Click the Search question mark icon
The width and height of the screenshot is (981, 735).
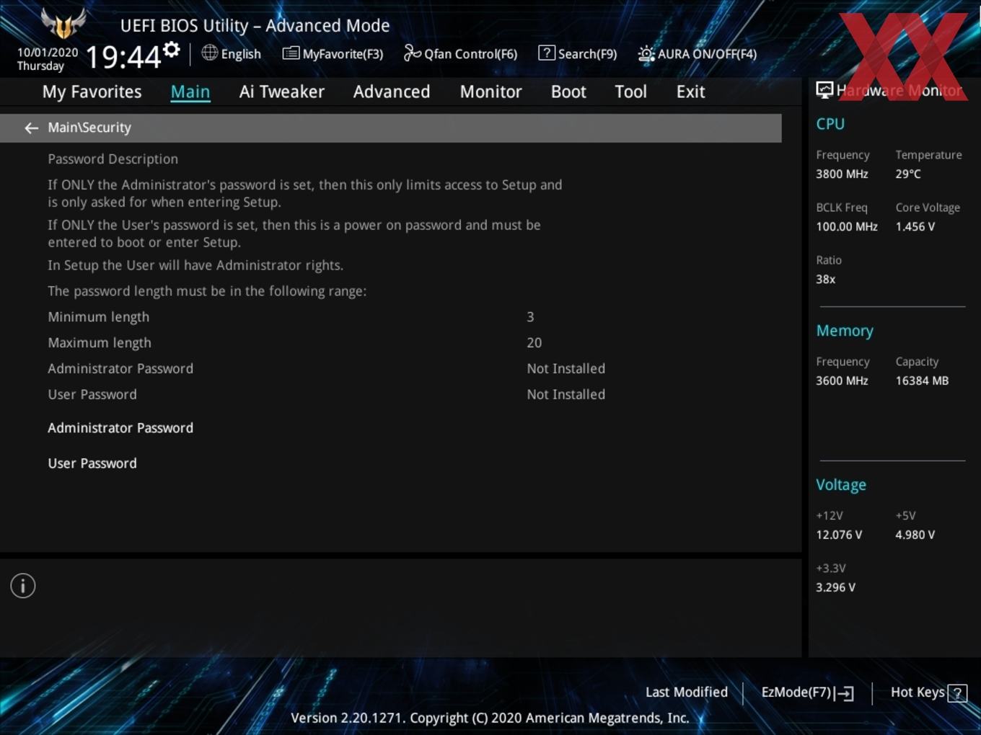(547, 53)
